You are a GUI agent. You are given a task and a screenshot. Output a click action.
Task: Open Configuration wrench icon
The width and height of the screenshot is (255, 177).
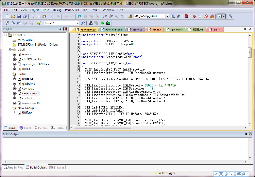(231, 16)
